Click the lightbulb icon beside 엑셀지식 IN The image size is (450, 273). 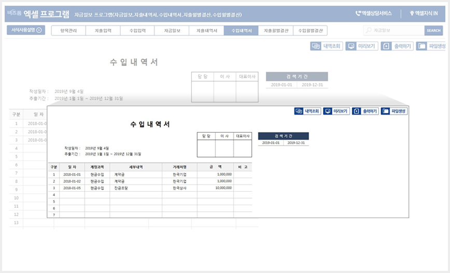coord(412,13)
